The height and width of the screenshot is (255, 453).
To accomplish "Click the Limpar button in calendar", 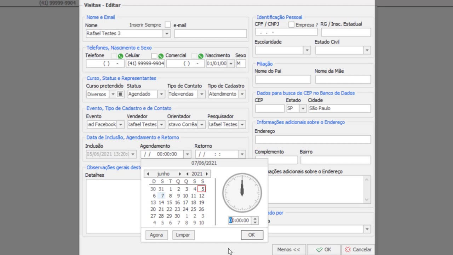I will (183, 235).
